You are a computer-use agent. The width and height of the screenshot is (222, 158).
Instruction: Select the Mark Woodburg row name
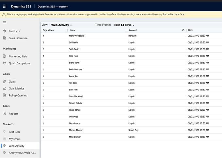click(77, 36)
